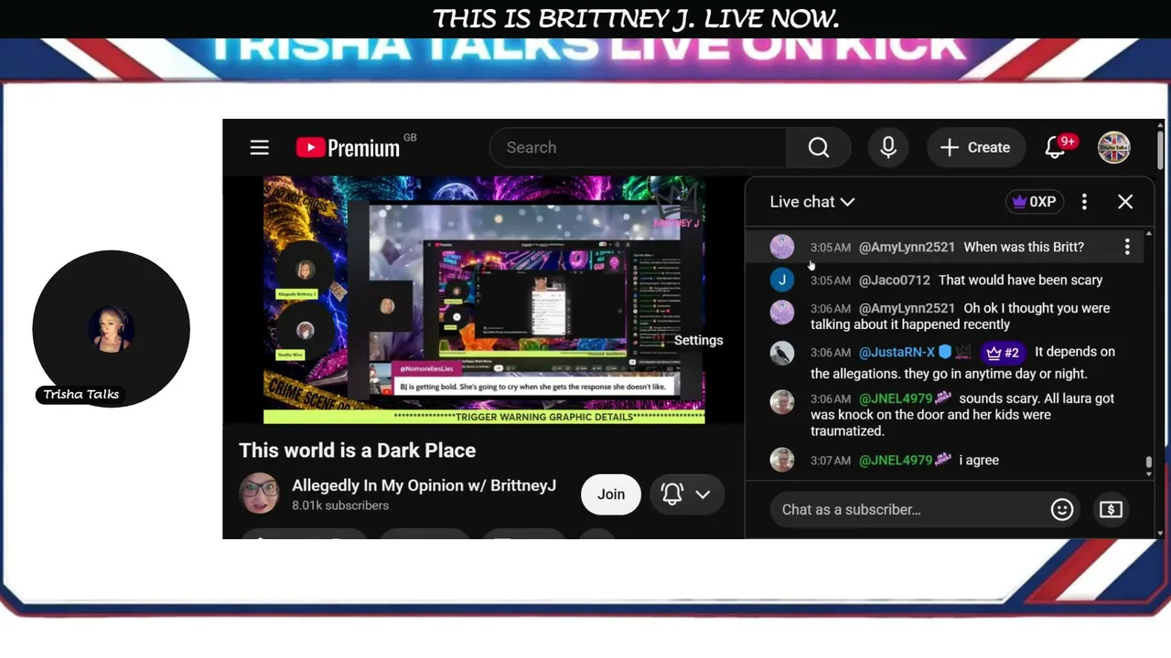Open Allegedly In My Opinion w/ BrittneyJ channel
This screenshot has height=658, width=1171.
pos(424,485)
